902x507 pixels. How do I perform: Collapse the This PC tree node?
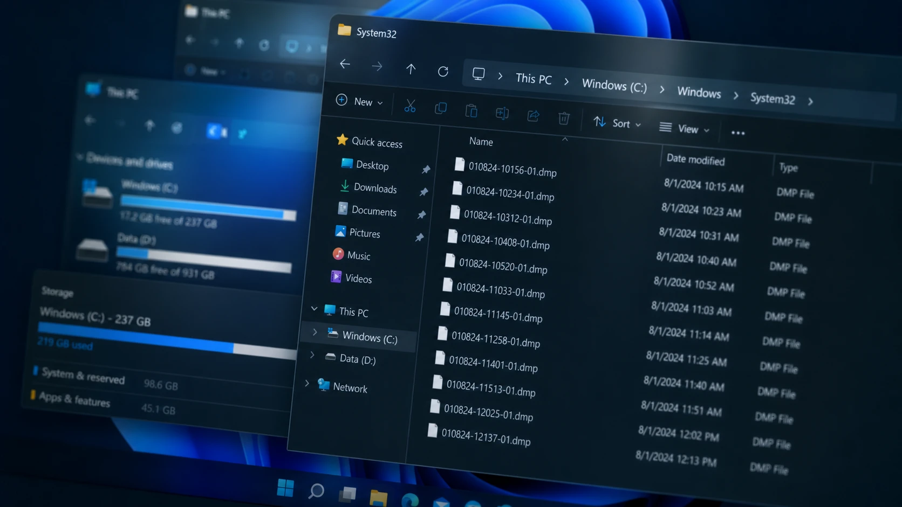point(314,309)
